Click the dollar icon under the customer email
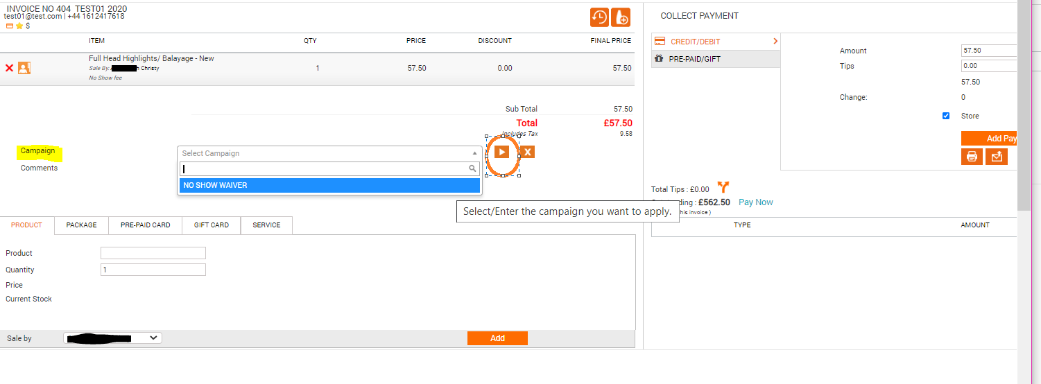 [28, 26]
